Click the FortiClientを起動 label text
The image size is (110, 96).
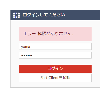point(55,78)
